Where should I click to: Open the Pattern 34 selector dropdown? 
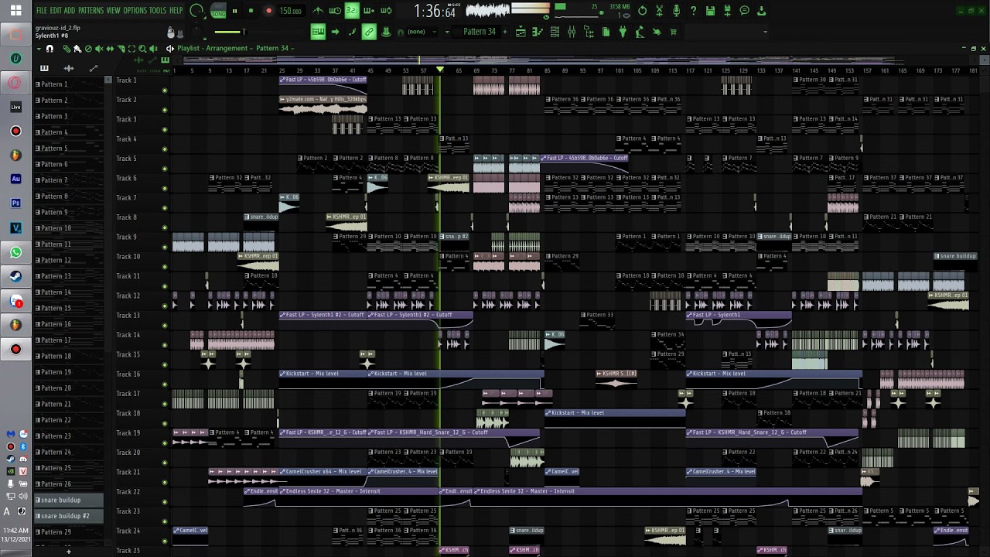[x=480, y=32]
